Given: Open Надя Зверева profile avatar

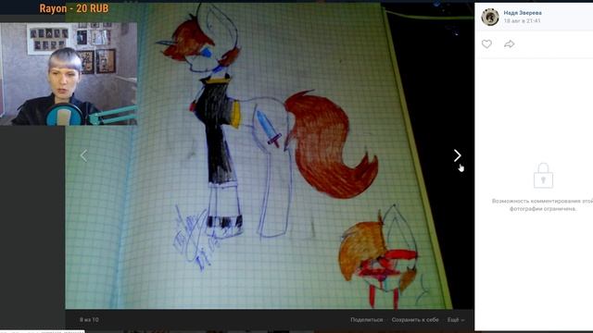Looking at the screenshot, I should point(490,17).
